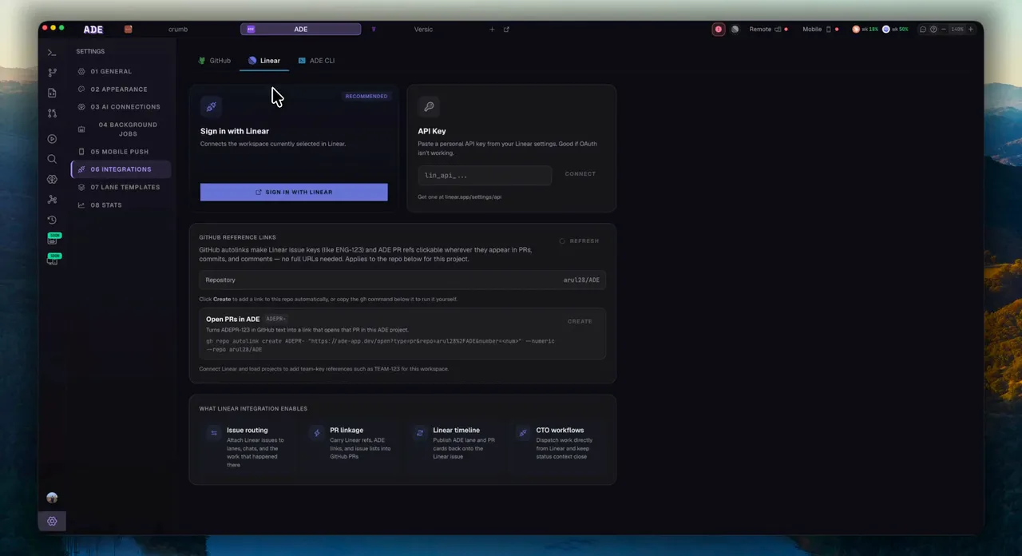Click the open-in-new-window icon by the tabs
The width and height of the screenshot is (1022, 556).
pos(506,30)
